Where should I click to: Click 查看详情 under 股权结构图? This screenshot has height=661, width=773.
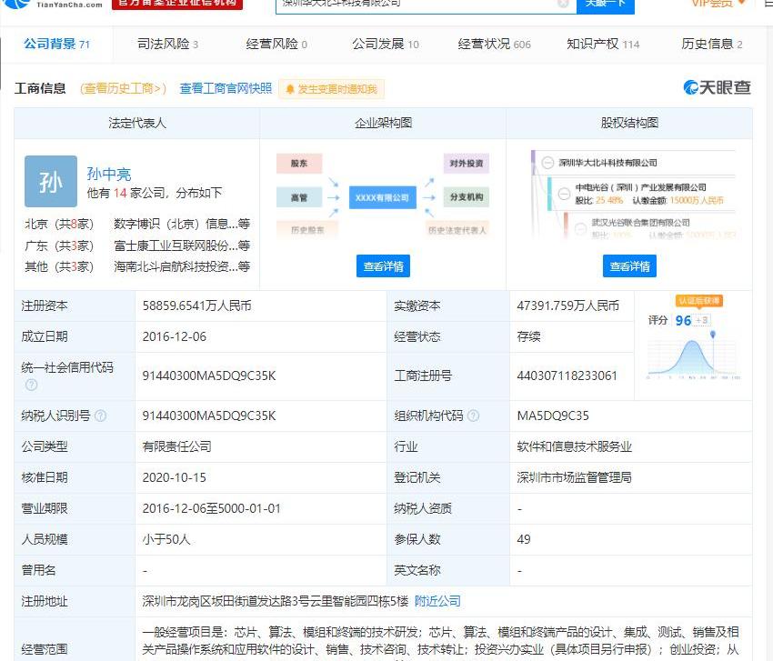[629, 266]
